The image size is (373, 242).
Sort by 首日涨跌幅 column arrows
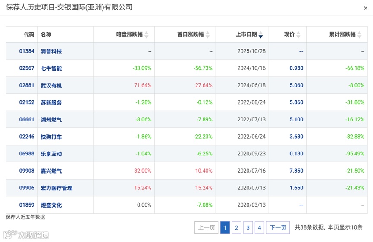(x=208, y=35)
